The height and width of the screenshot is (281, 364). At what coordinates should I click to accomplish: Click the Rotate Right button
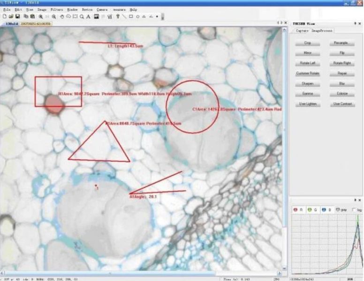pyautogui.click(x=342, y=63)
